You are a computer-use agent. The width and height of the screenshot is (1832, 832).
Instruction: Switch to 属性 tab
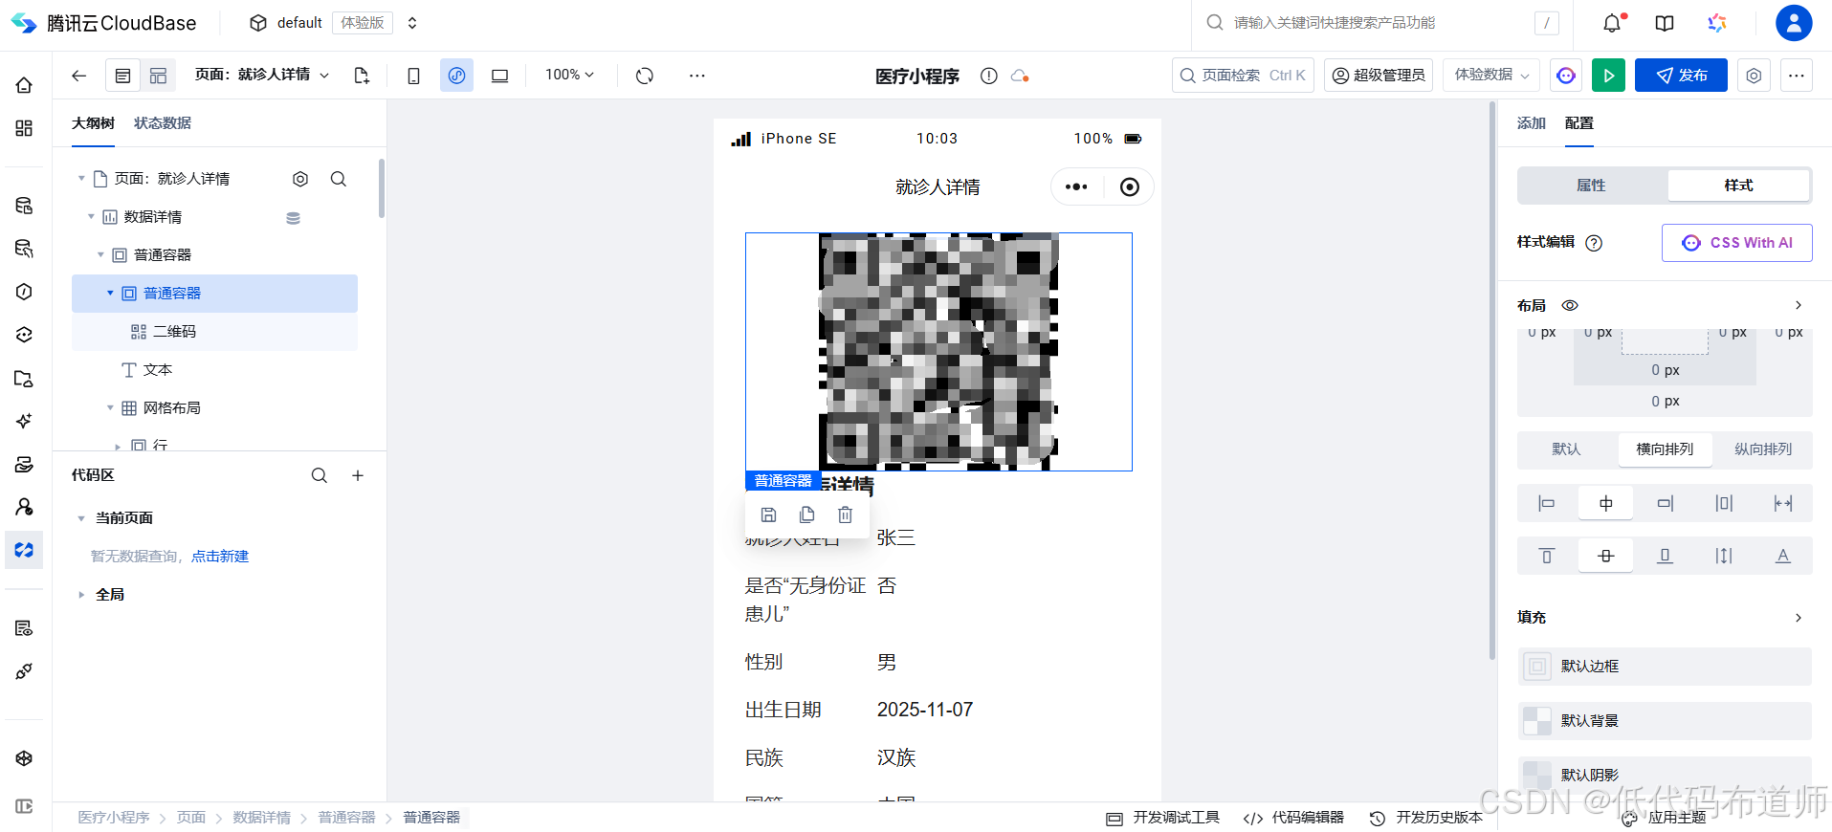click(x=1591, y=186)
